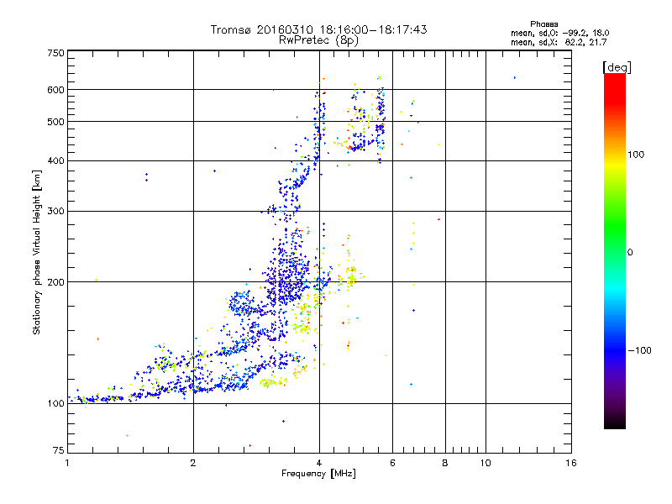Click the colorbar tick label '-100'
The width and height of the screenshot is (672, 504).
[x=639, y=350]
